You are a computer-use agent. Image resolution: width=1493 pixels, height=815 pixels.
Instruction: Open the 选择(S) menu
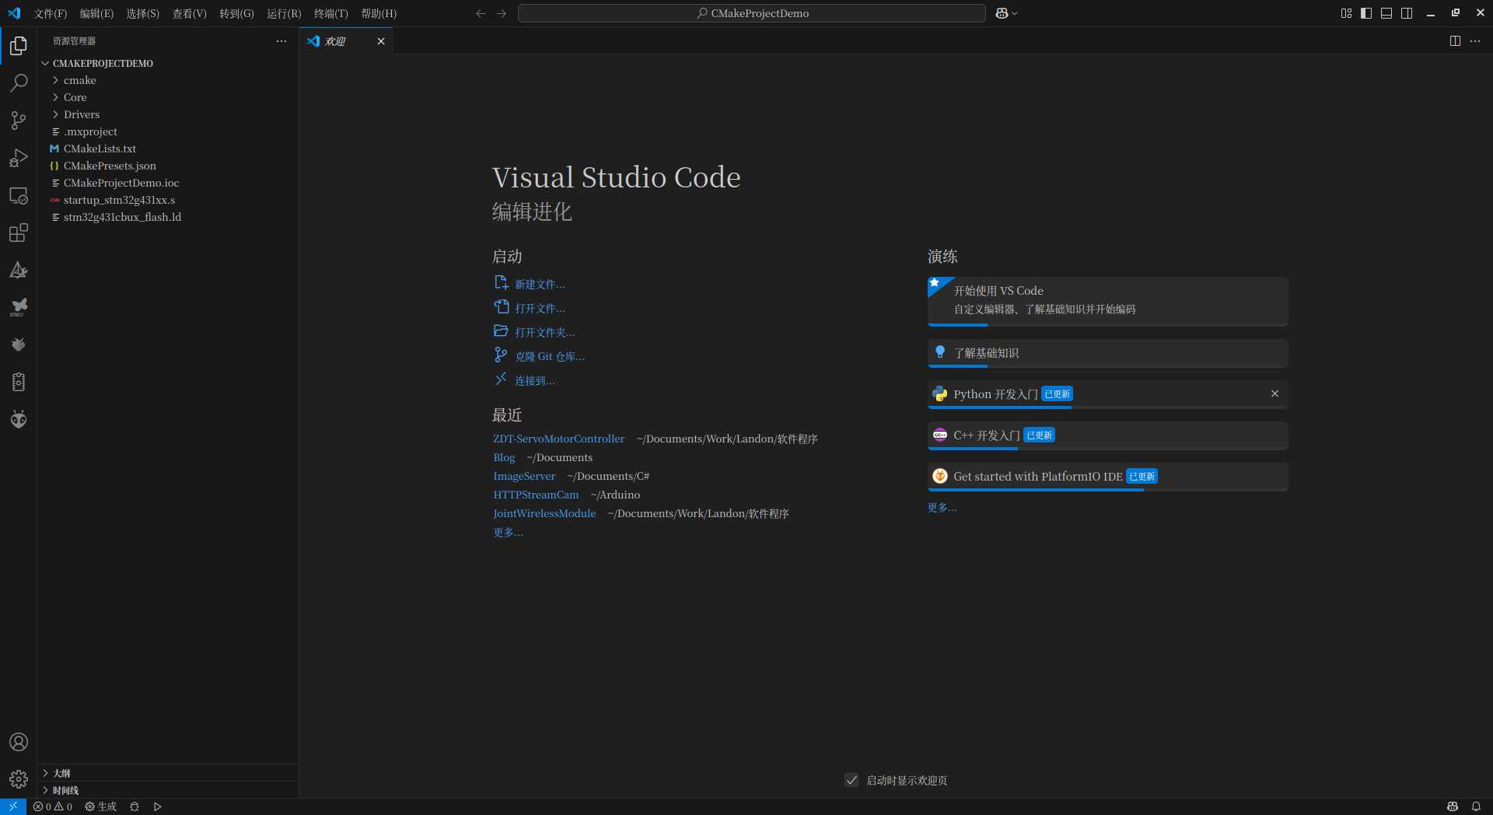(142, 13)
